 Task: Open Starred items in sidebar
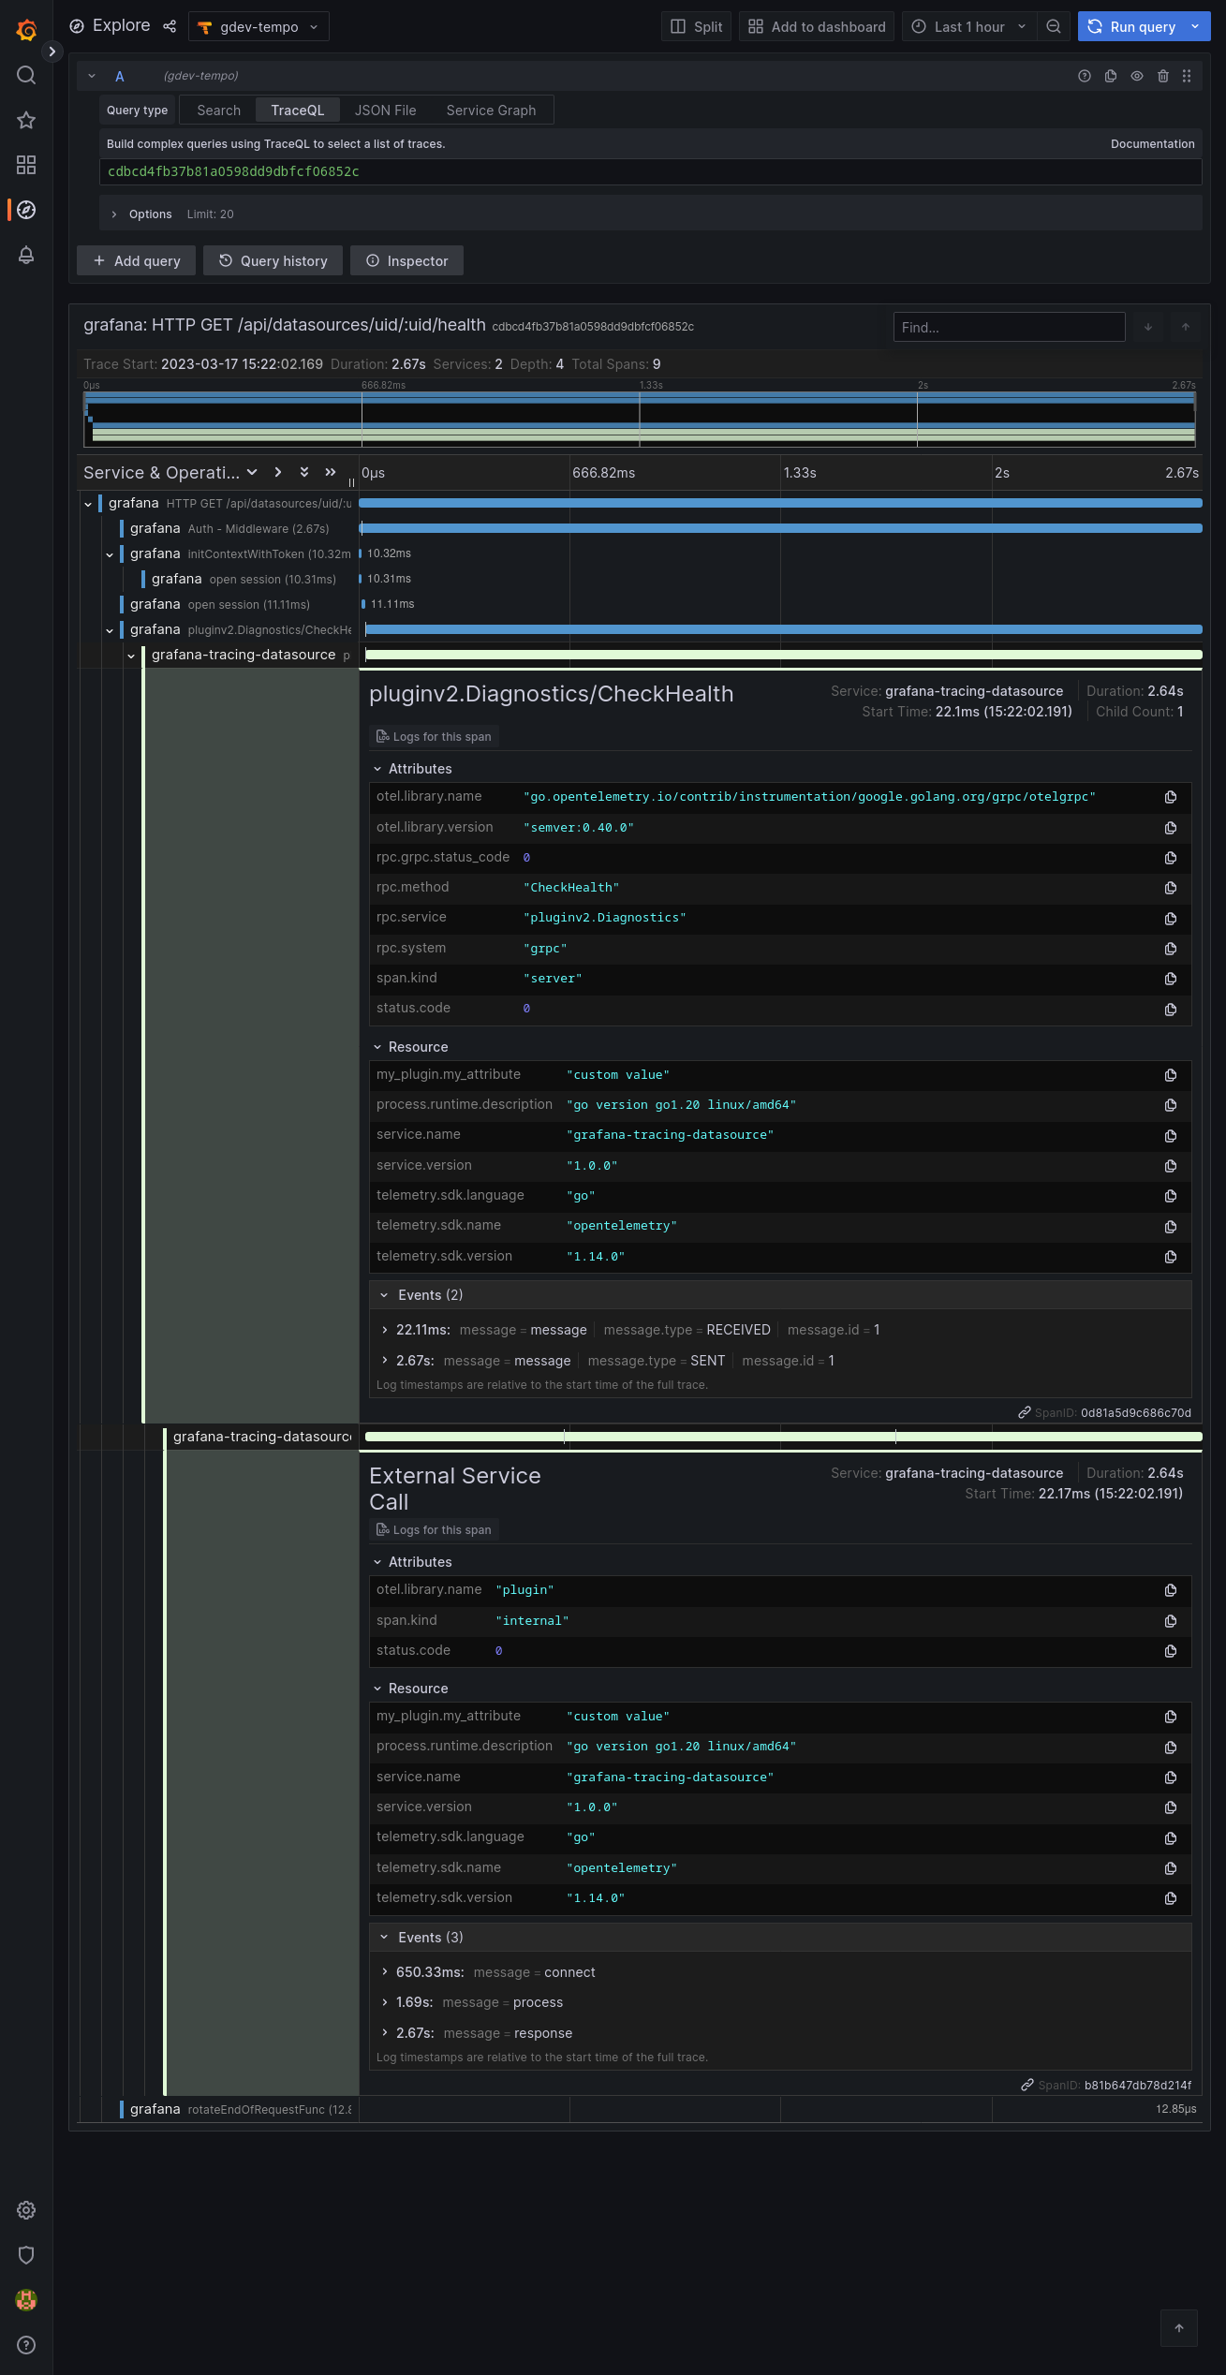[26, 120]
